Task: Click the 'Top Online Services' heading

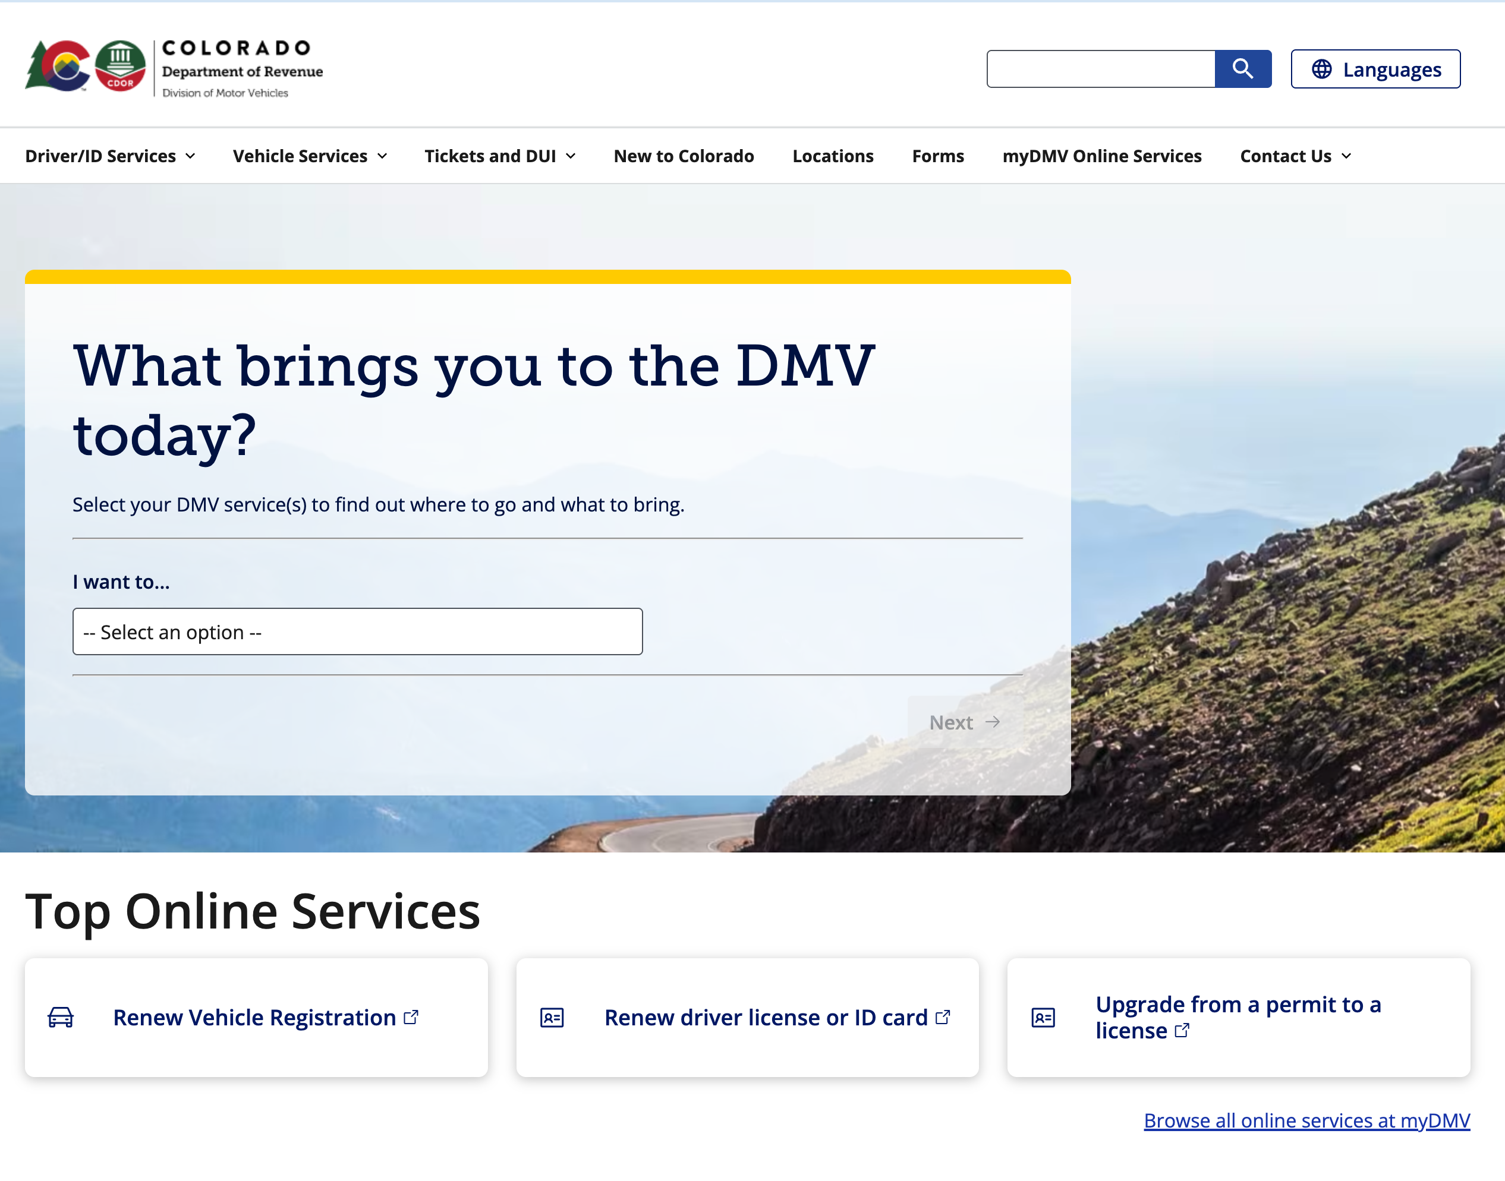Action: pyautogui.click(x=253, y=911)
